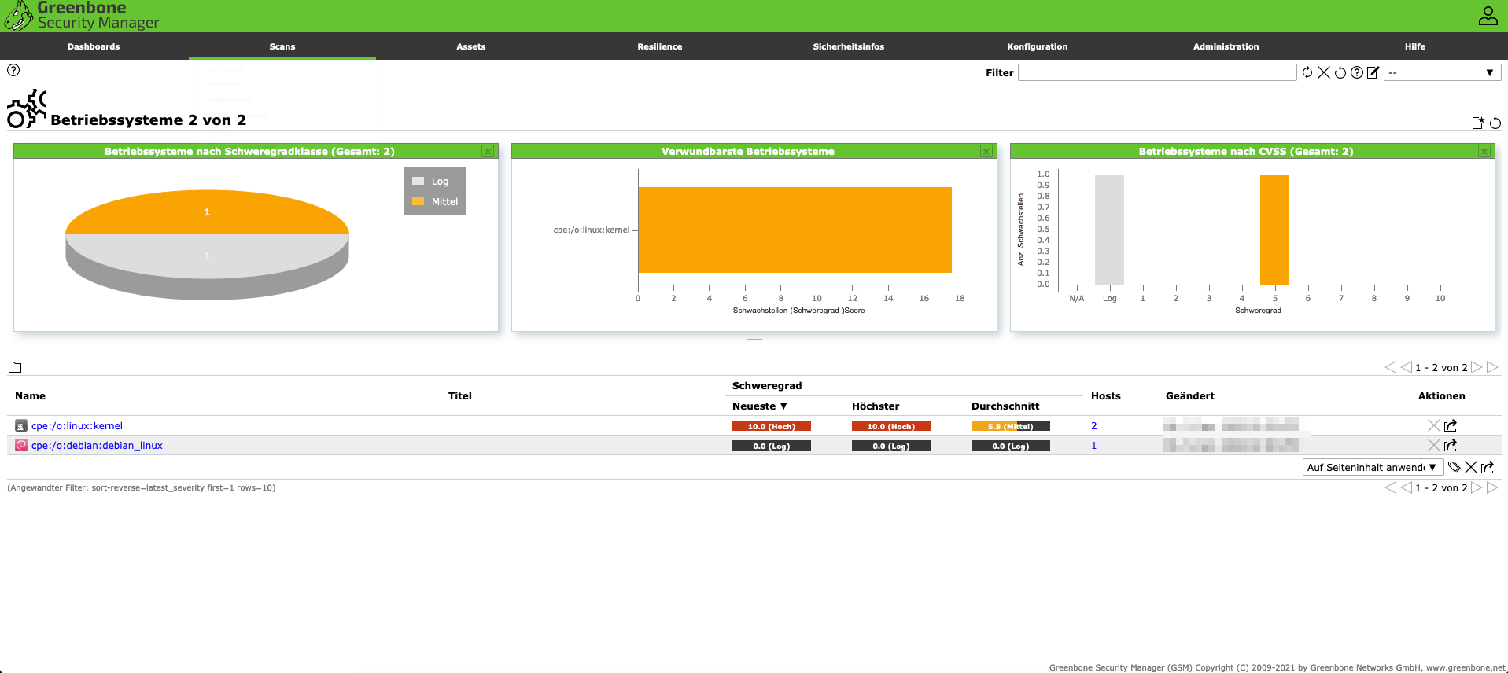Sort by the Neueste severity column
Image resolution: width=1508 pixels, height=673 pixels.
[x=759, y=406]
